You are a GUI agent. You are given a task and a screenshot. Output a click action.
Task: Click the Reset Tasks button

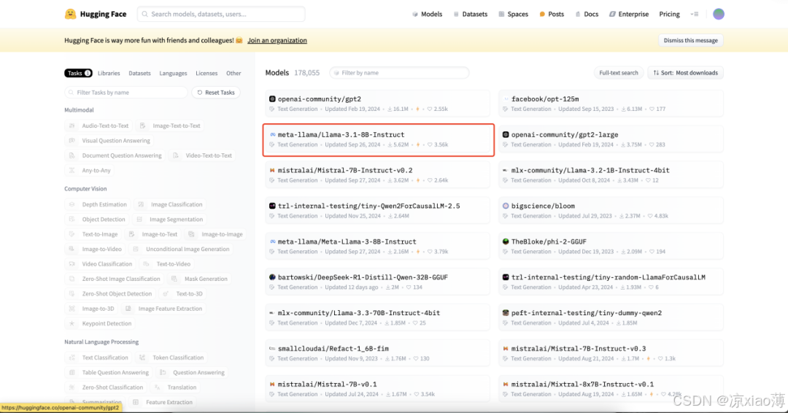pyautogui.click(x=216, y=93)
